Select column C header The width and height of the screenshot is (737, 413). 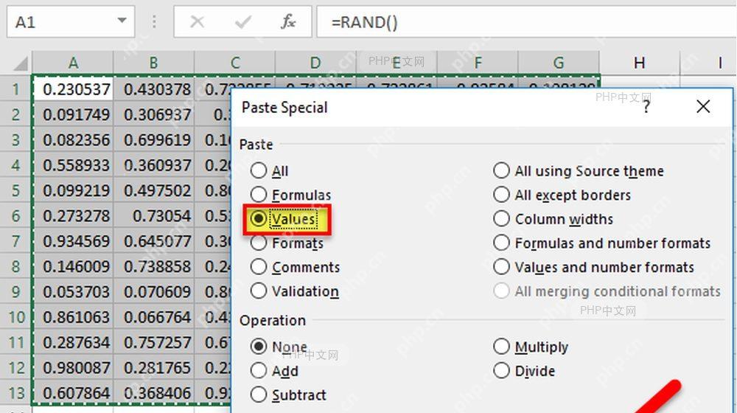[235, 63]
